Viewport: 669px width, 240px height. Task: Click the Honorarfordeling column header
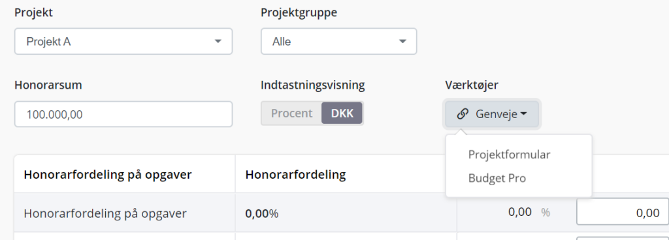[296, 175]
